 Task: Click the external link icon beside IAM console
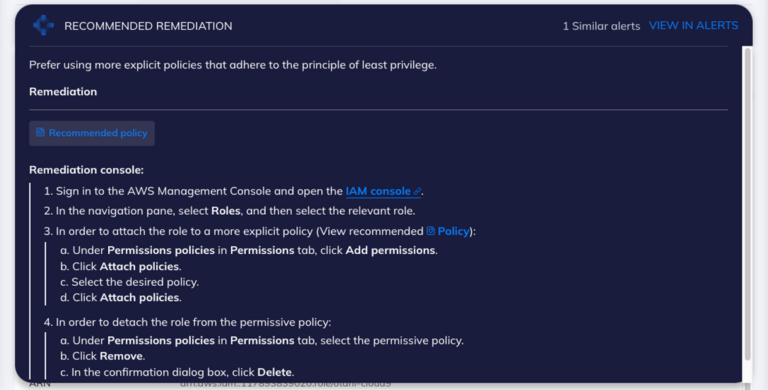coord(417,191)
